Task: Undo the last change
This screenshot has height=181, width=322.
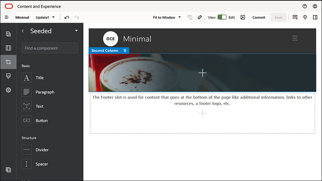Action: tap(67, 17)
